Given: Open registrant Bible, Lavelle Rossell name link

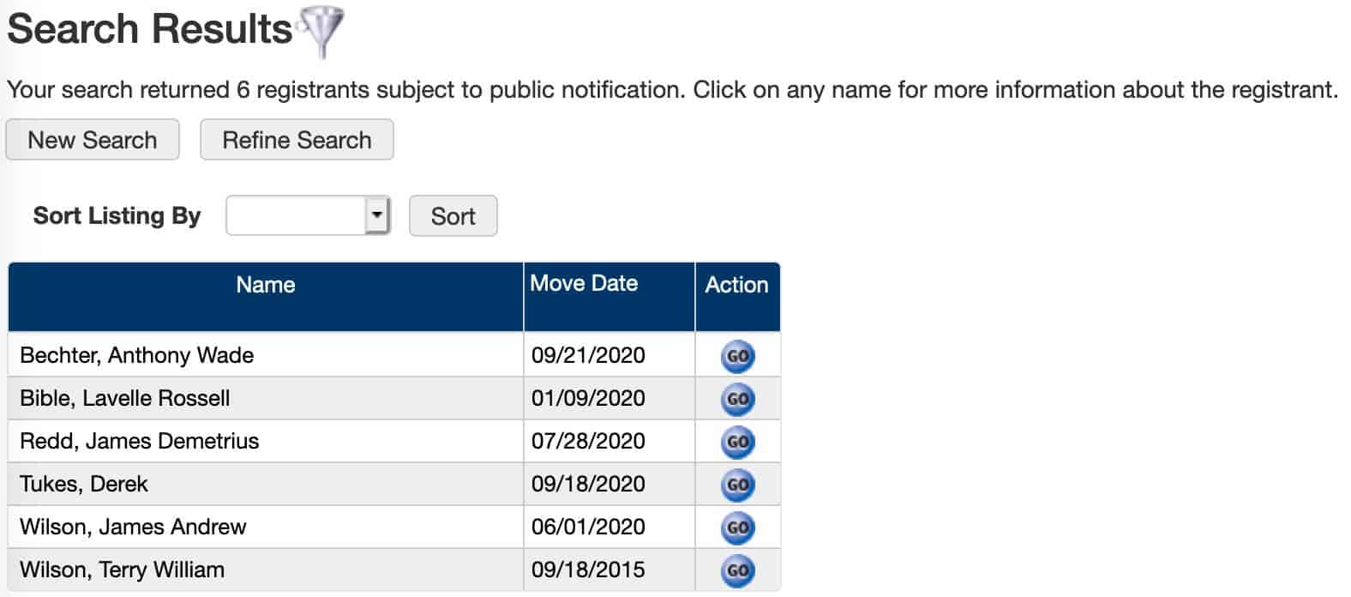Looking at the screenshot, I should coord(125,398).
